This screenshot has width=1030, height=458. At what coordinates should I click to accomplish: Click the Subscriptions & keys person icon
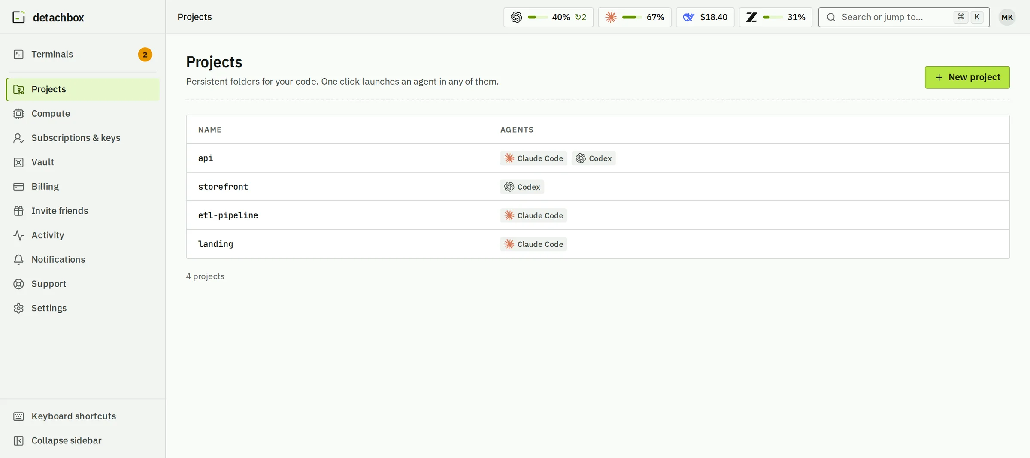18,138
